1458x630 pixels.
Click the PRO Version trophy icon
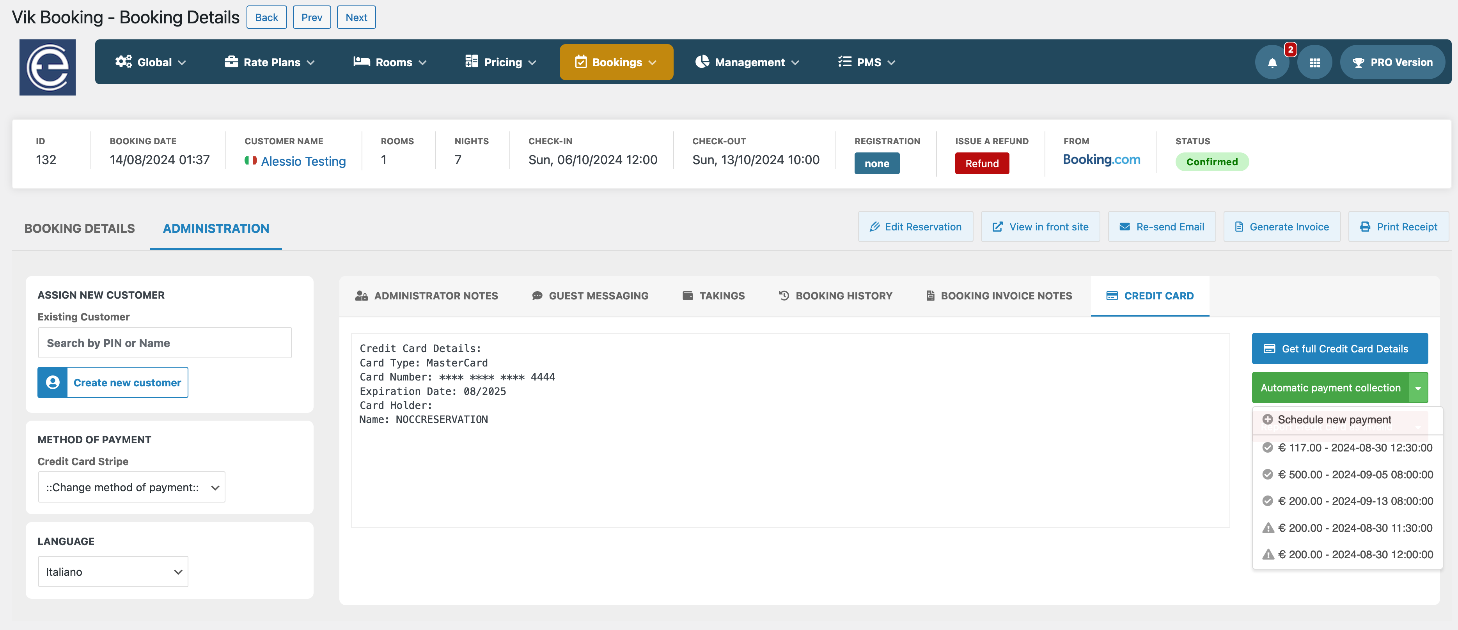tap(1358, 63)
